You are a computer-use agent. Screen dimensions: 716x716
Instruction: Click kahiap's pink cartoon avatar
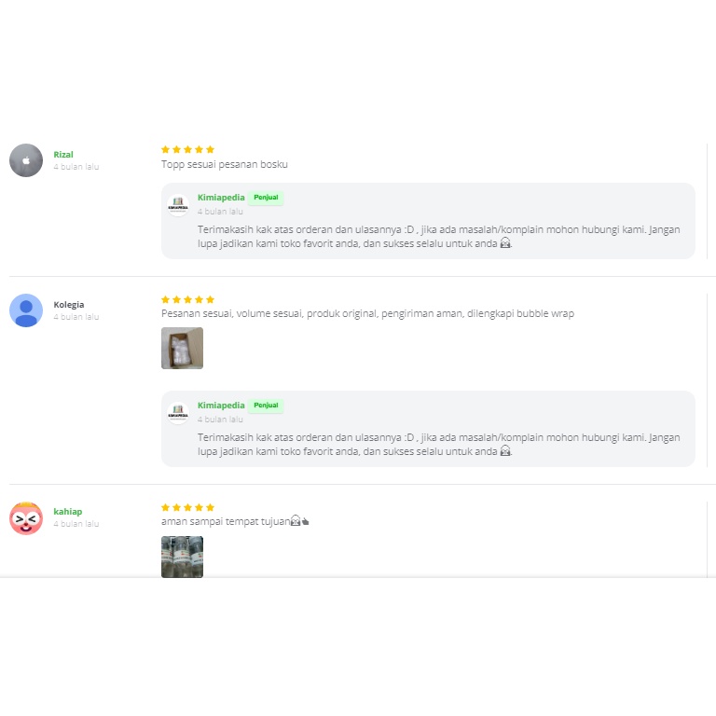(x=26, y=518)
